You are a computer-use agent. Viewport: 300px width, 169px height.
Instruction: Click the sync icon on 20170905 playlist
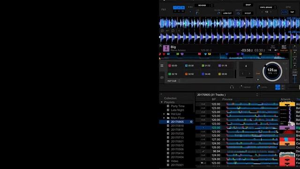tap(191, 122)
